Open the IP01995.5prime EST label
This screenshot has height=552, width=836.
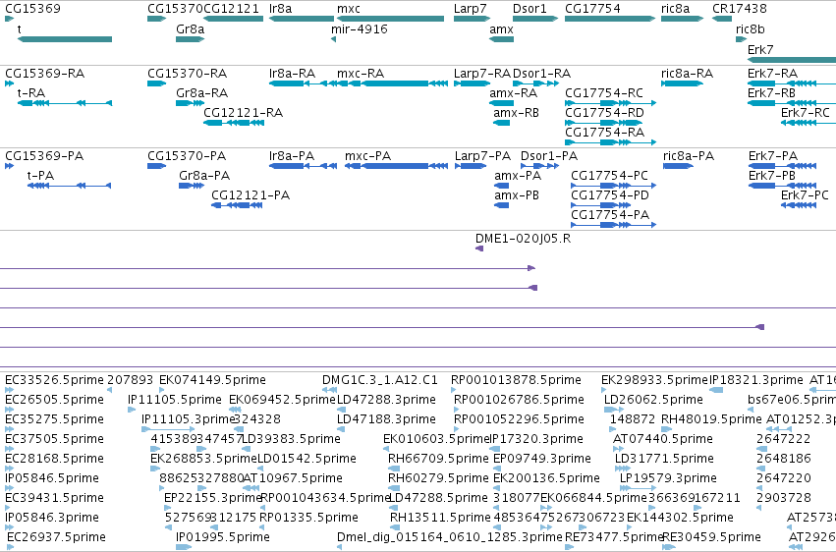pyautogui.click(x=223, y=536)
